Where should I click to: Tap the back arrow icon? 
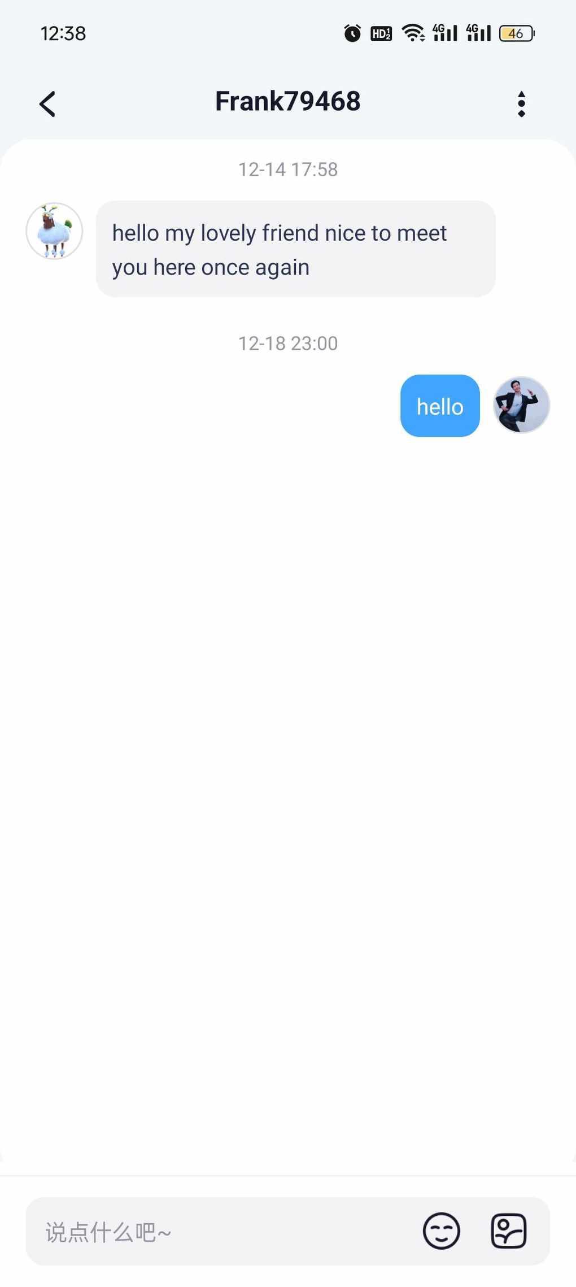coord(47,104)
